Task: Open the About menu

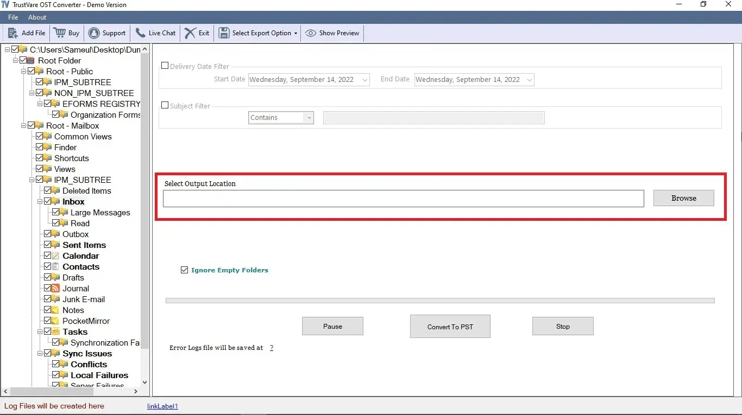Action: (x=37, y=17)
